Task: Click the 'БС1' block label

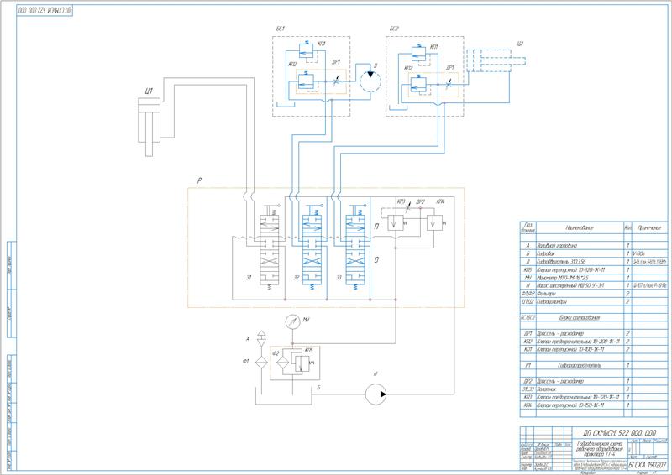Action: pyautogui.click(x=281, y=29)
